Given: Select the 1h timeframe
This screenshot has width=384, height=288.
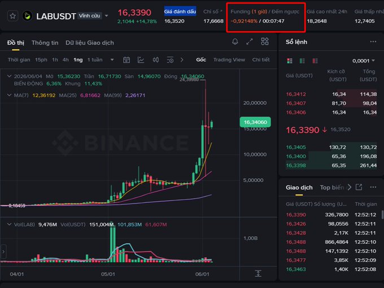Looking at the screenshot, I should pyautogui.click(x=55, y=60).
